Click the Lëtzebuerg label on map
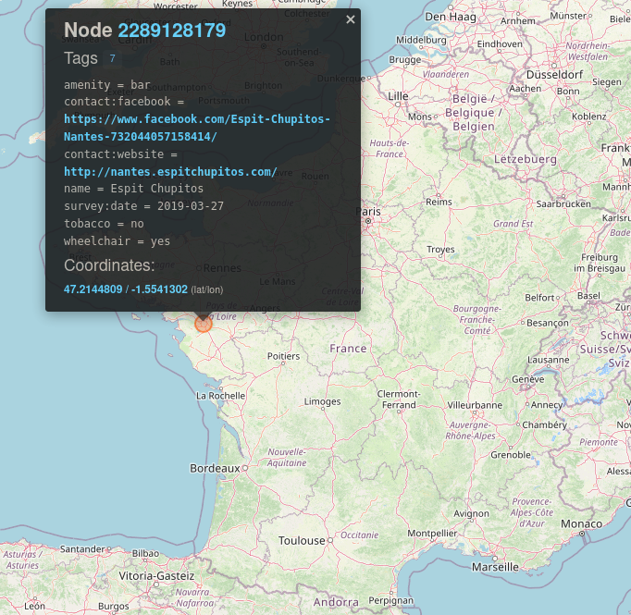 526,159
